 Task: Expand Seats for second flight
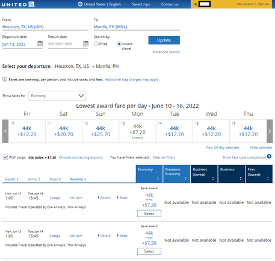coord(122,236)
